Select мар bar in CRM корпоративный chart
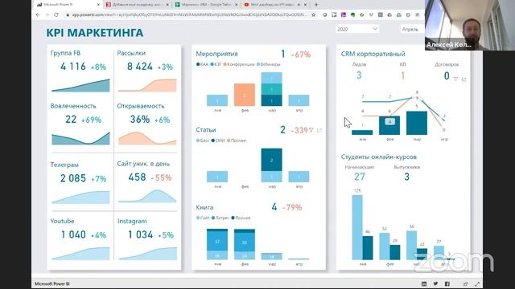The width and height of the screenshot is (515, 289). click(x=417, y=123)
